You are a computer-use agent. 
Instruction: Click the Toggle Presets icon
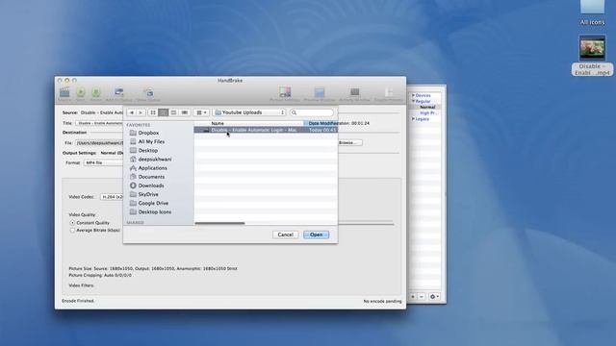point(389,92)
